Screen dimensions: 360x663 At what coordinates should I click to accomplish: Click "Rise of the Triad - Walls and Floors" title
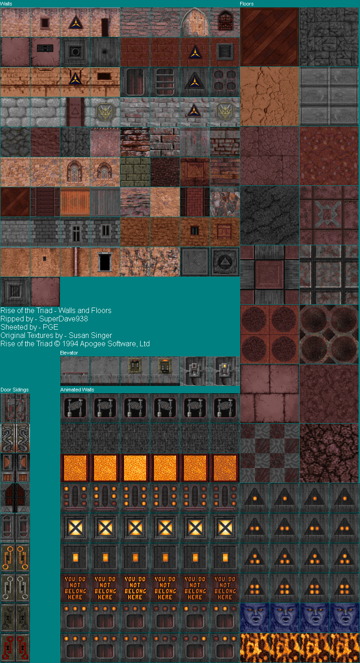(56, 310)
